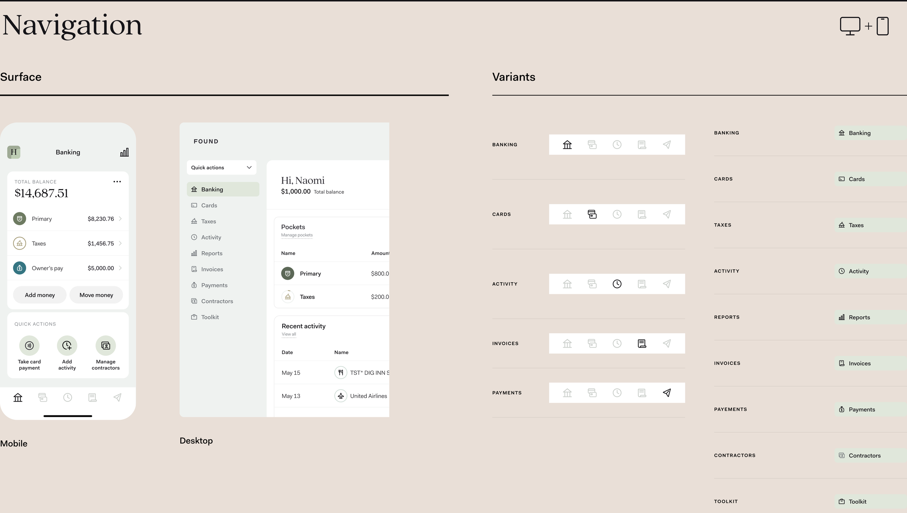Open the Quick actions dropdown
Screen dimensions: 907x513
(221, 168)
